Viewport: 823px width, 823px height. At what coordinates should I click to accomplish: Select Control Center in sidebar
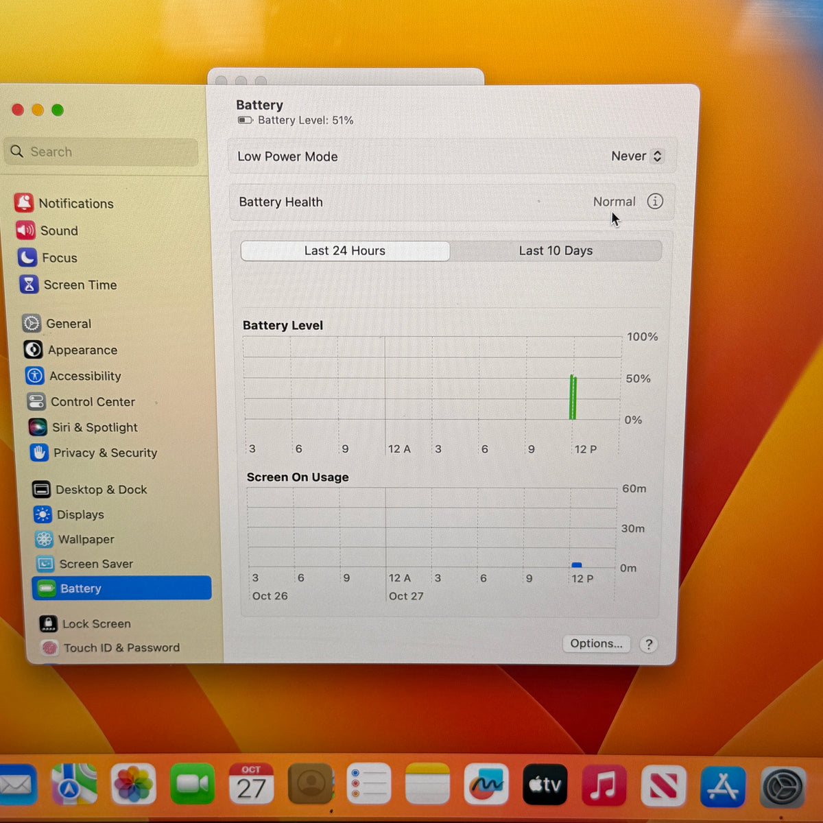81,402
